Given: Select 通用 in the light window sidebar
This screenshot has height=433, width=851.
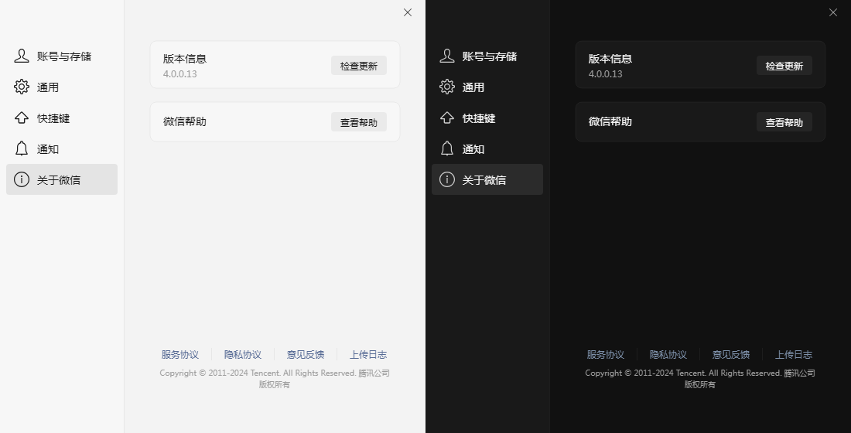Looking at the screenshot, I should click(x=62, y=87).
